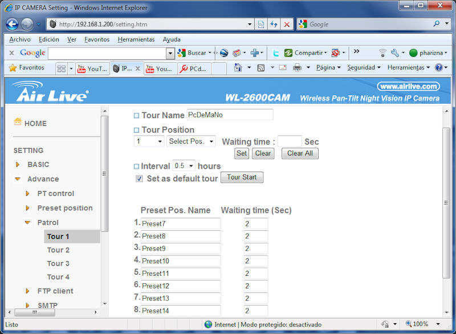The image size is (456, 334).
Task: Open Select Pos. dropdown
Action: tap(191, 141)
